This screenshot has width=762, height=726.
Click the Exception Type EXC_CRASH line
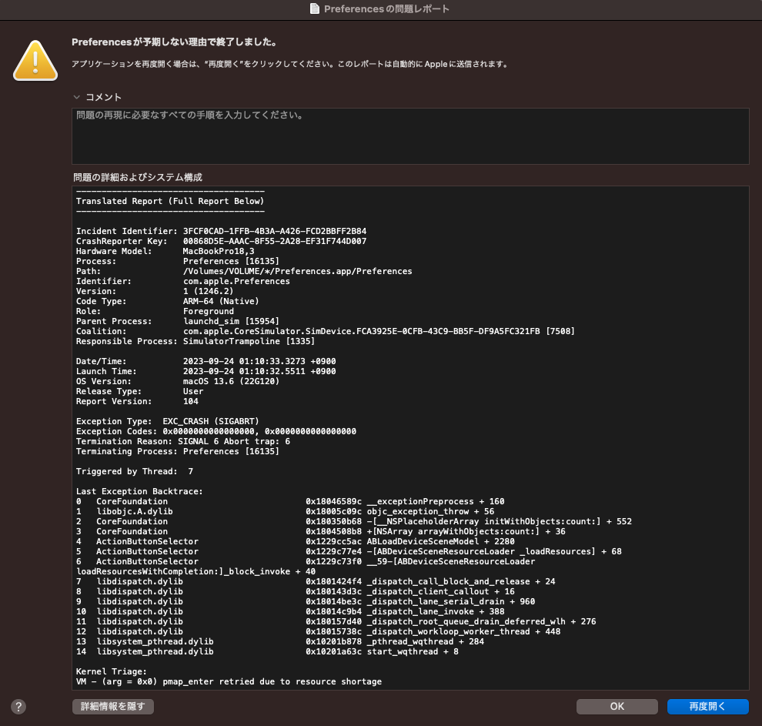(x=168, y=421)
